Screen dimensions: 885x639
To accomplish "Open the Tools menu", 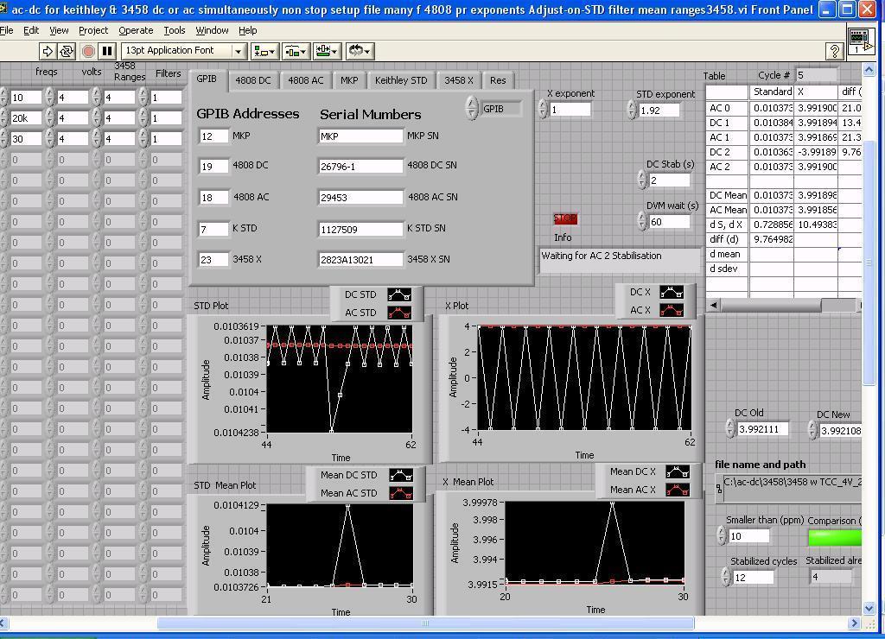I will (x=175, y=30).
